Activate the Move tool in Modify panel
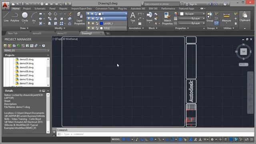256x144 pixels. (50, 14)
